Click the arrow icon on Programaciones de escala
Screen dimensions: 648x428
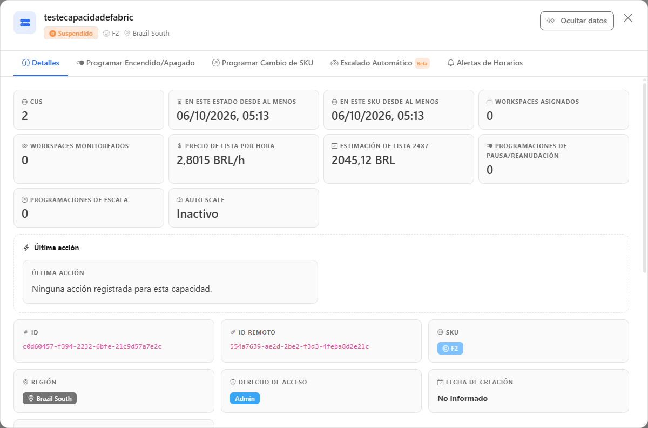pos(24,200)
